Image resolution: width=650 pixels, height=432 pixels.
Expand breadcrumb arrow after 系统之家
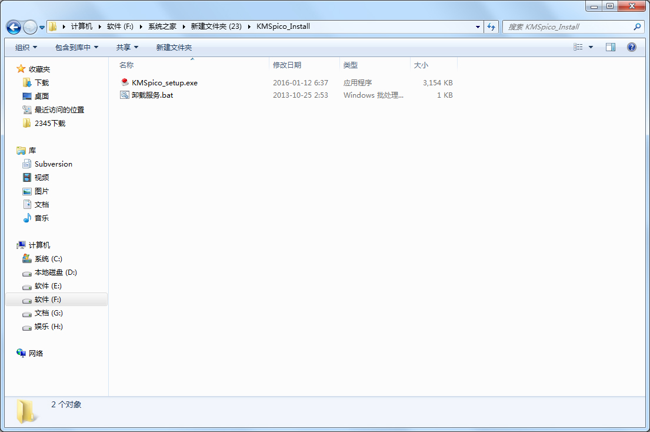[184, 26]
